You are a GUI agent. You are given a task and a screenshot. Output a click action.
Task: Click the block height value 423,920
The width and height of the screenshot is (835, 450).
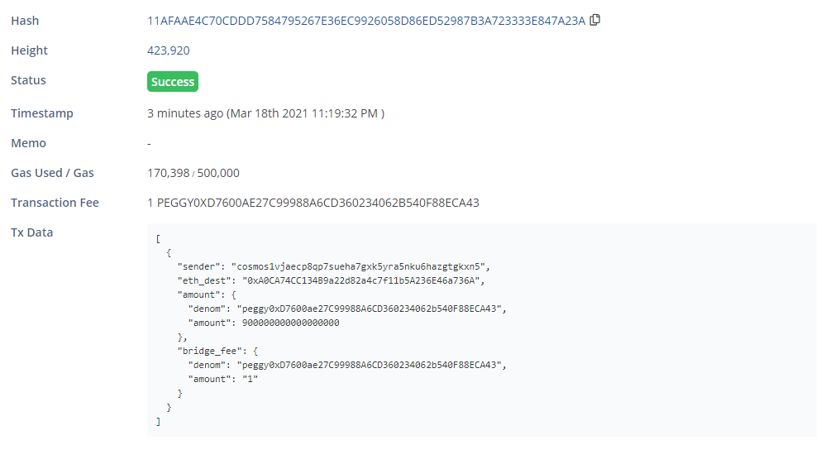tap(169, 50)
